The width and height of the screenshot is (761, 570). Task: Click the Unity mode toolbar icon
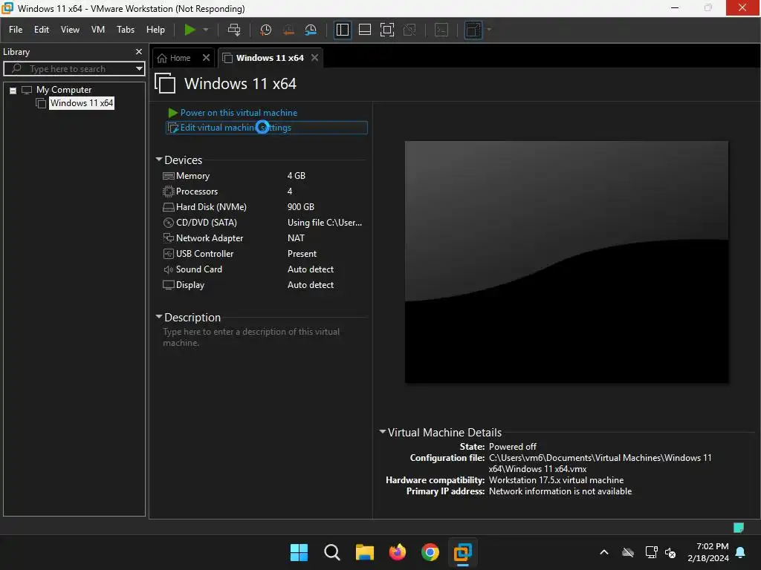pyautogui.click(x=409, y=30)
